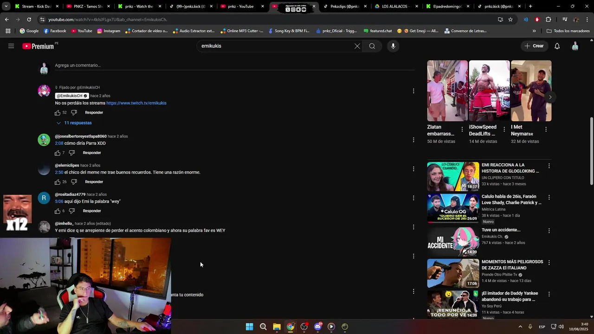This screenshot has width=594, height=334.
Task: Open File Explorer from the taskbar
Action: pos(277,327)
